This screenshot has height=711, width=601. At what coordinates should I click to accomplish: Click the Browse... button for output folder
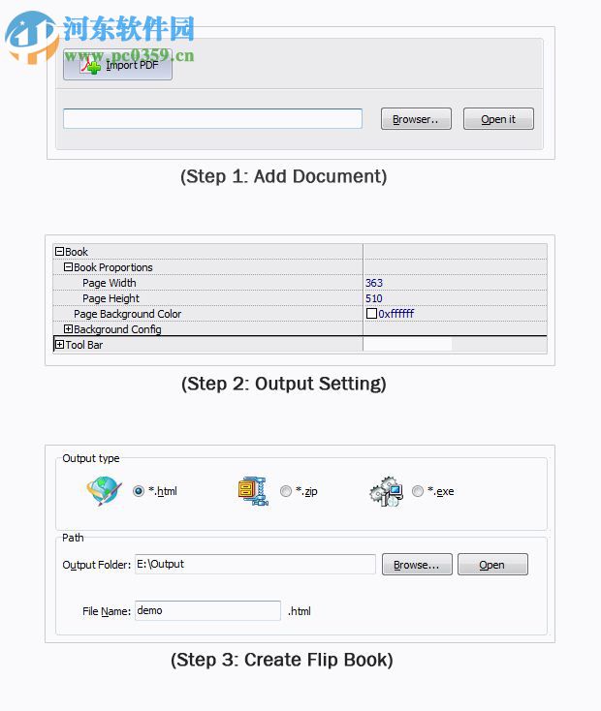click(x=417, y=565)
